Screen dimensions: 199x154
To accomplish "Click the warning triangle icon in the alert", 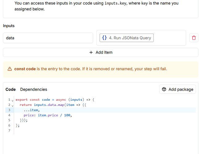I will pyautogui.click(x=10, y=69).
